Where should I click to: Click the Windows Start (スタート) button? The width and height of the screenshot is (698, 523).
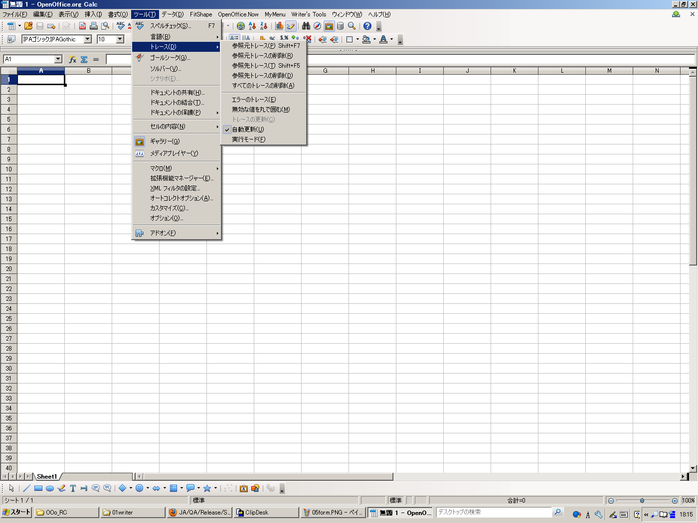click(x=16, y=512)
